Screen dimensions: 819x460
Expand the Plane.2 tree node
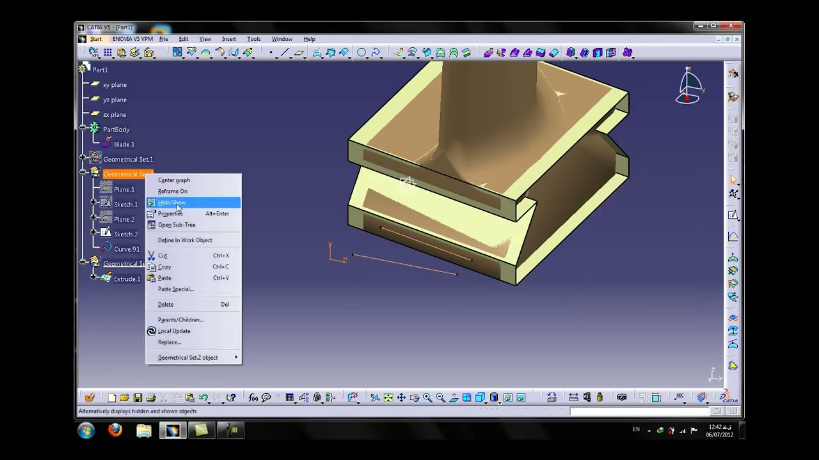pos(93,217)
